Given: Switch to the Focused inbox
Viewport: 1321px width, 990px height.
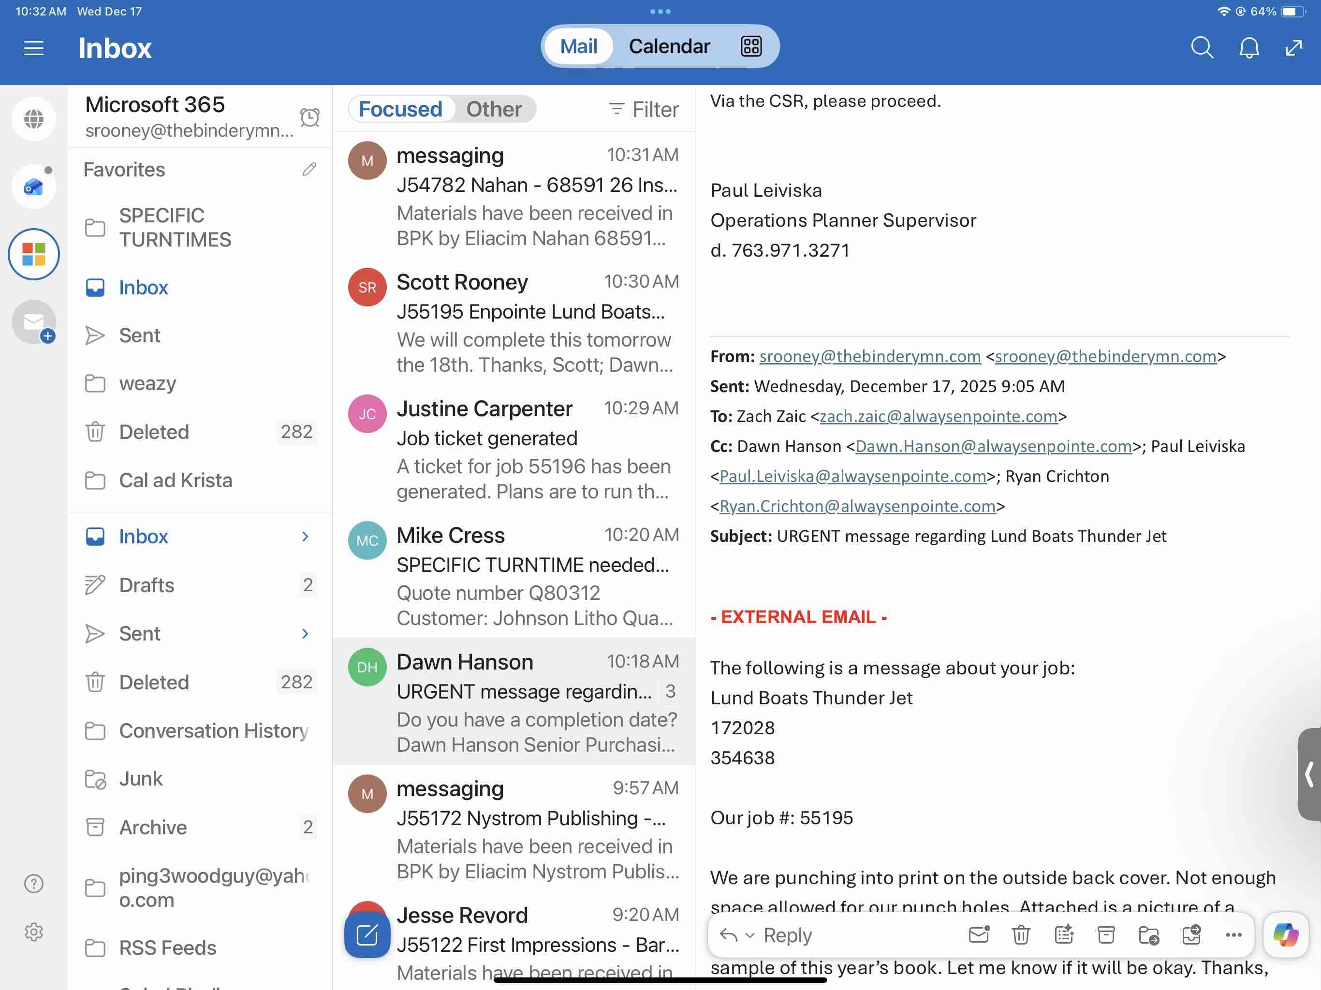Looking at the screenshot, I should pyautogui.click(x=400, y=109).
